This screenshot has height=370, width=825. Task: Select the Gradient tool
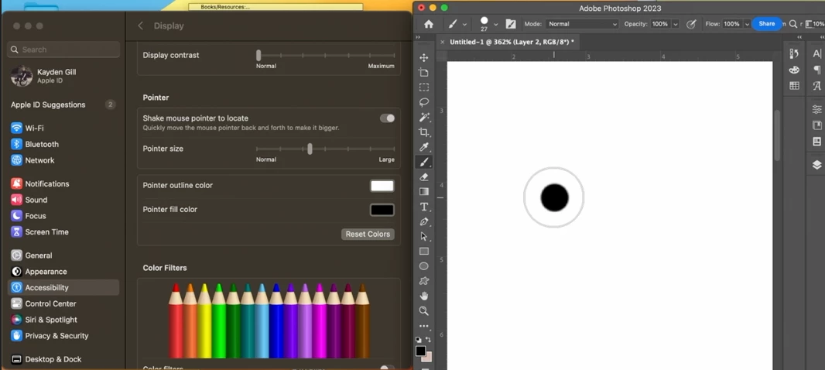pos(423,192)
